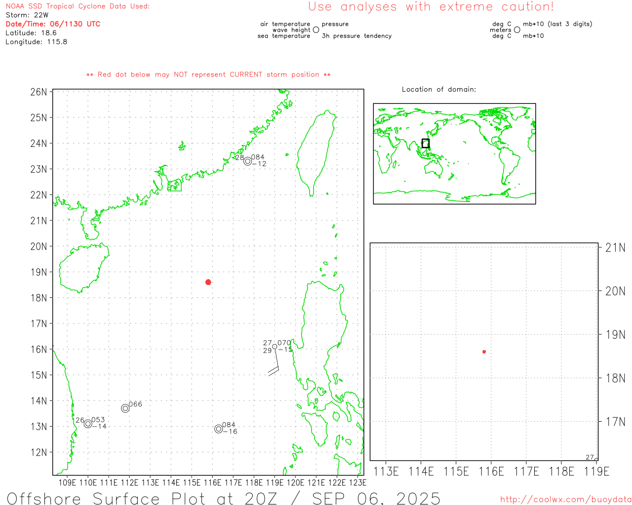The image size is (632, 505).
Task: Click 26N label on main map axis
Action: pos(39,92)
